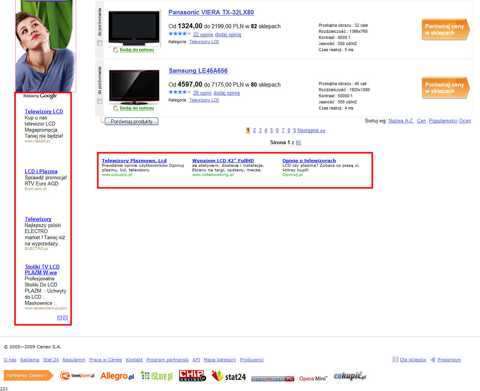Click the Samsung star rating
The image size is (480, 391).
pos(180,92)
